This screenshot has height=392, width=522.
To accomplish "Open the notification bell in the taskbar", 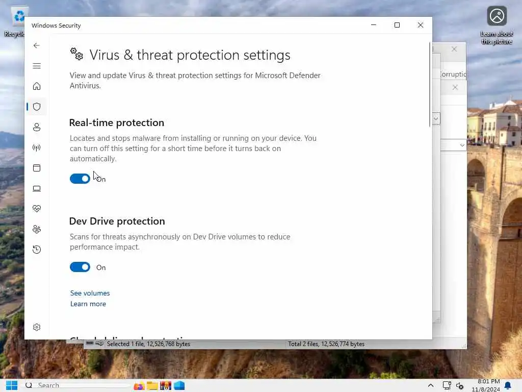I will pos(508,386).
